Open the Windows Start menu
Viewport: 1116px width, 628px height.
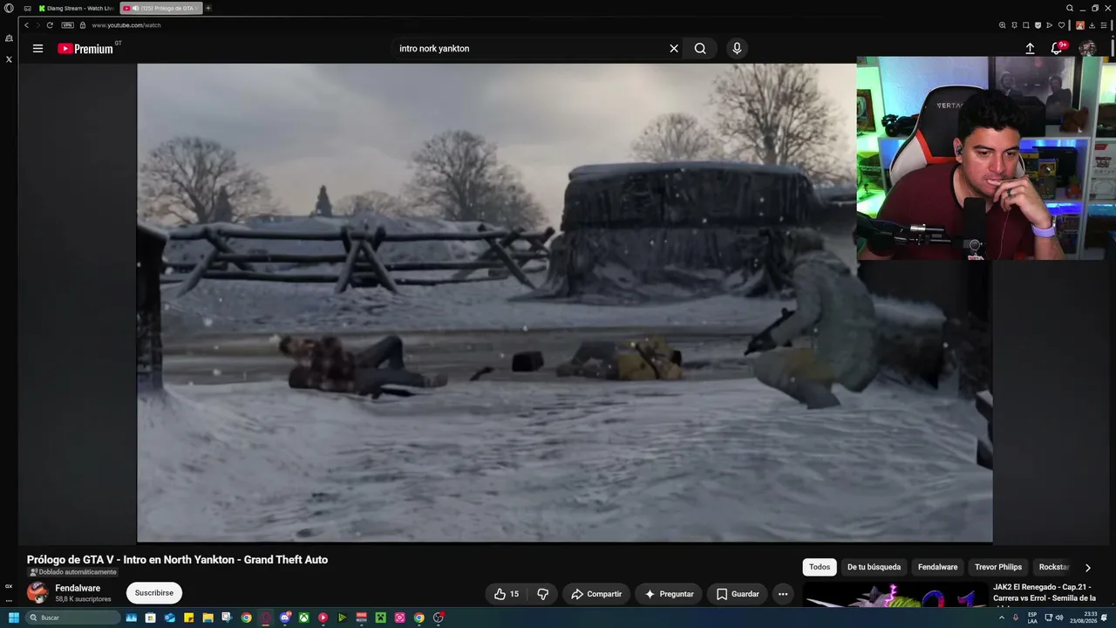point(13,618)
